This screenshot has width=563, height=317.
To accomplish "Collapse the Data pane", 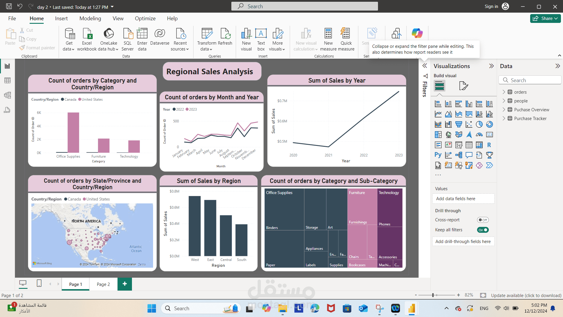I will 558,66.
